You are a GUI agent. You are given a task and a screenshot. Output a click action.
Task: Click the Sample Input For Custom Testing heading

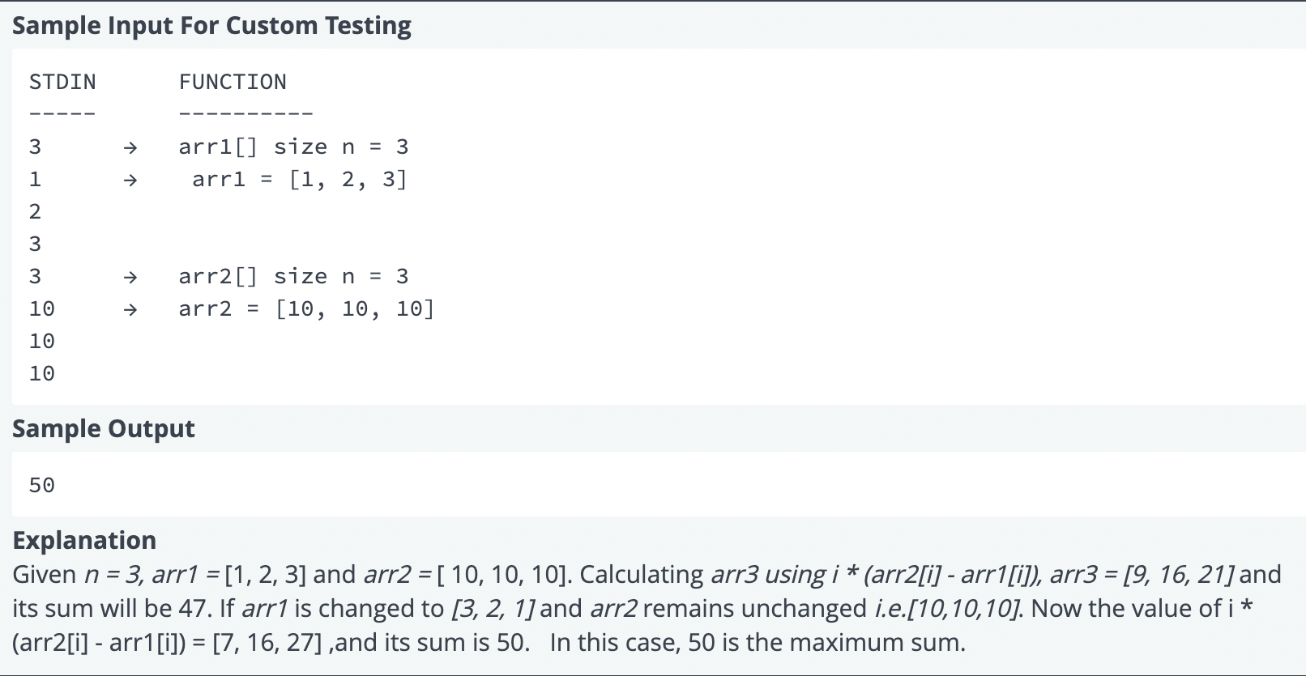(211, 26)
